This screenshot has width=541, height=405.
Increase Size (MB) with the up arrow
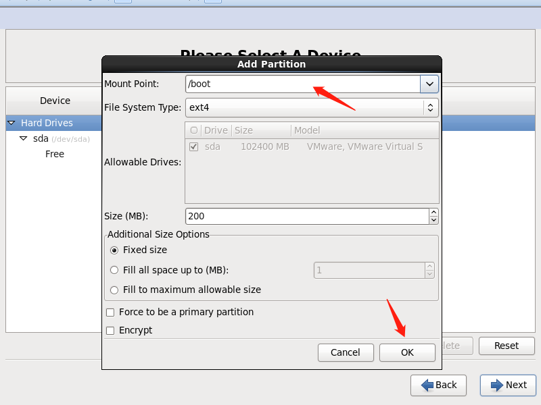(x=433, y=212)
